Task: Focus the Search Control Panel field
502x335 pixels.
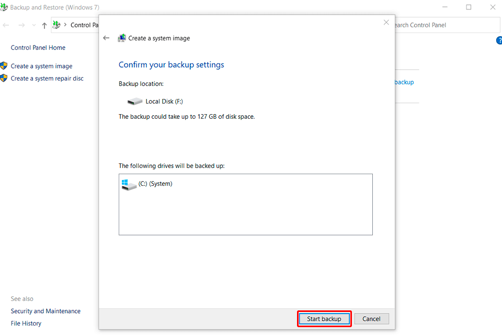Action: 447,25
